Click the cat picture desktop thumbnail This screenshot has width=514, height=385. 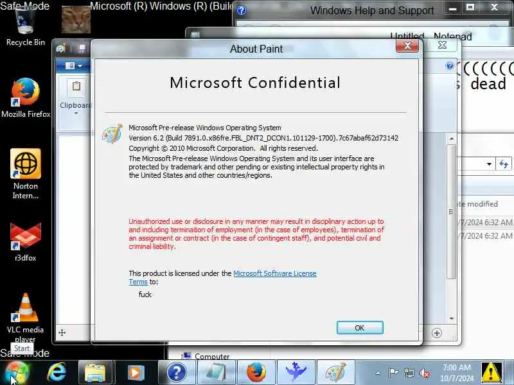[76, 20]
